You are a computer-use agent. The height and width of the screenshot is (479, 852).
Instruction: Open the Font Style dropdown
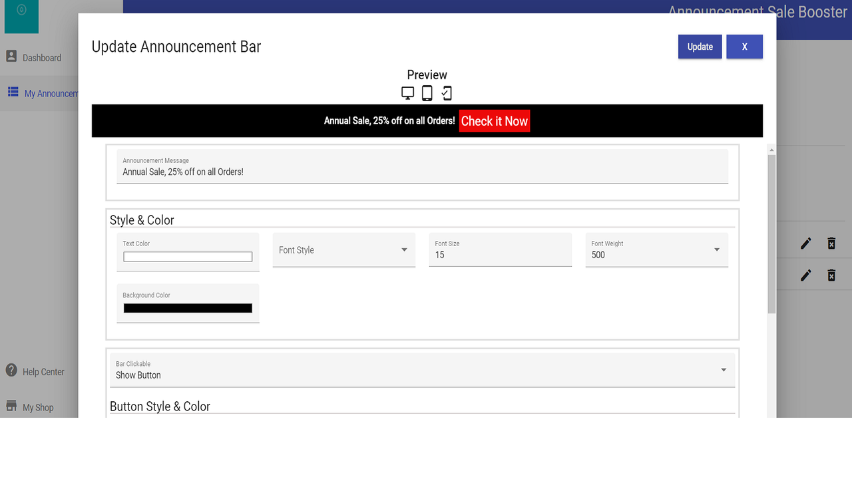(344, 249)
